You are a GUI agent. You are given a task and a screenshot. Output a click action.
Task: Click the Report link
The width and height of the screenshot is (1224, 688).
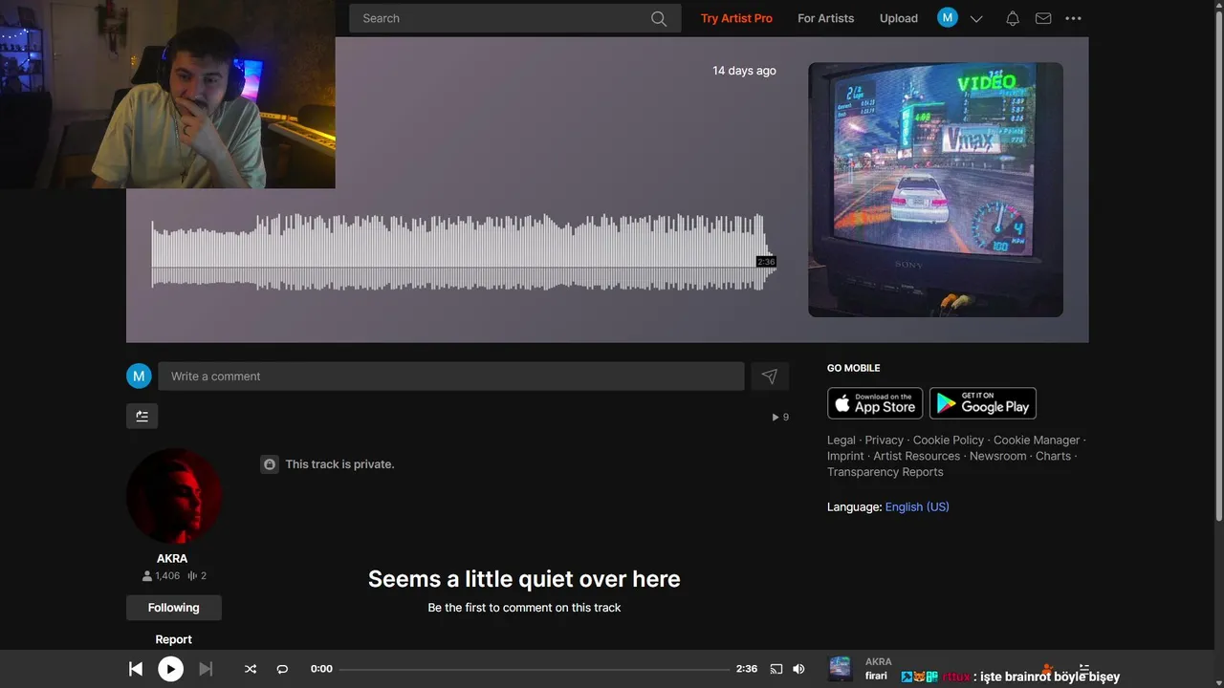click(174, 640)
